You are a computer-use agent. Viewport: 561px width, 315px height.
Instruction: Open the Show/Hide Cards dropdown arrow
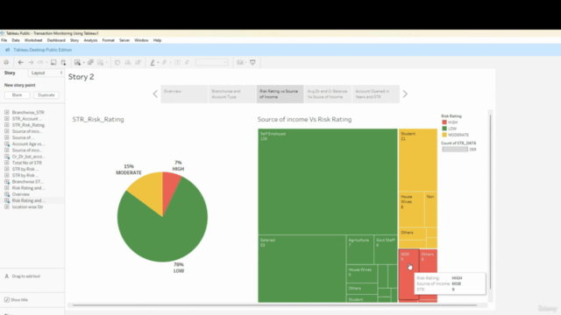tap(245, 62)
